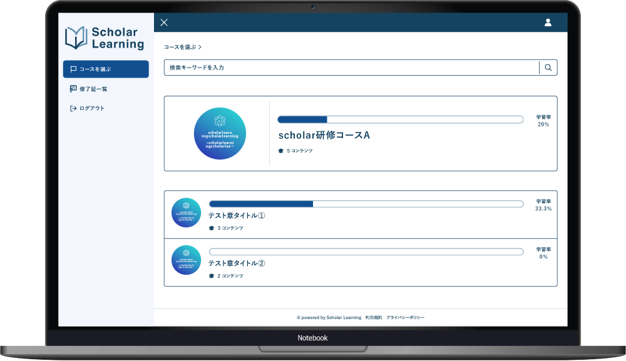This screenshot has height=361, width=626.
Task: Open the user profile icon
Action: pos(548,23)
